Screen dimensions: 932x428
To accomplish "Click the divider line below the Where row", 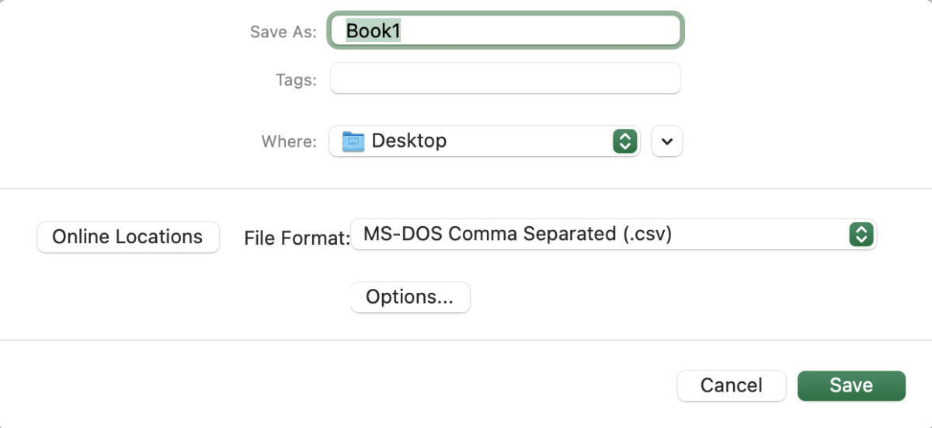I will coord(466,188).
